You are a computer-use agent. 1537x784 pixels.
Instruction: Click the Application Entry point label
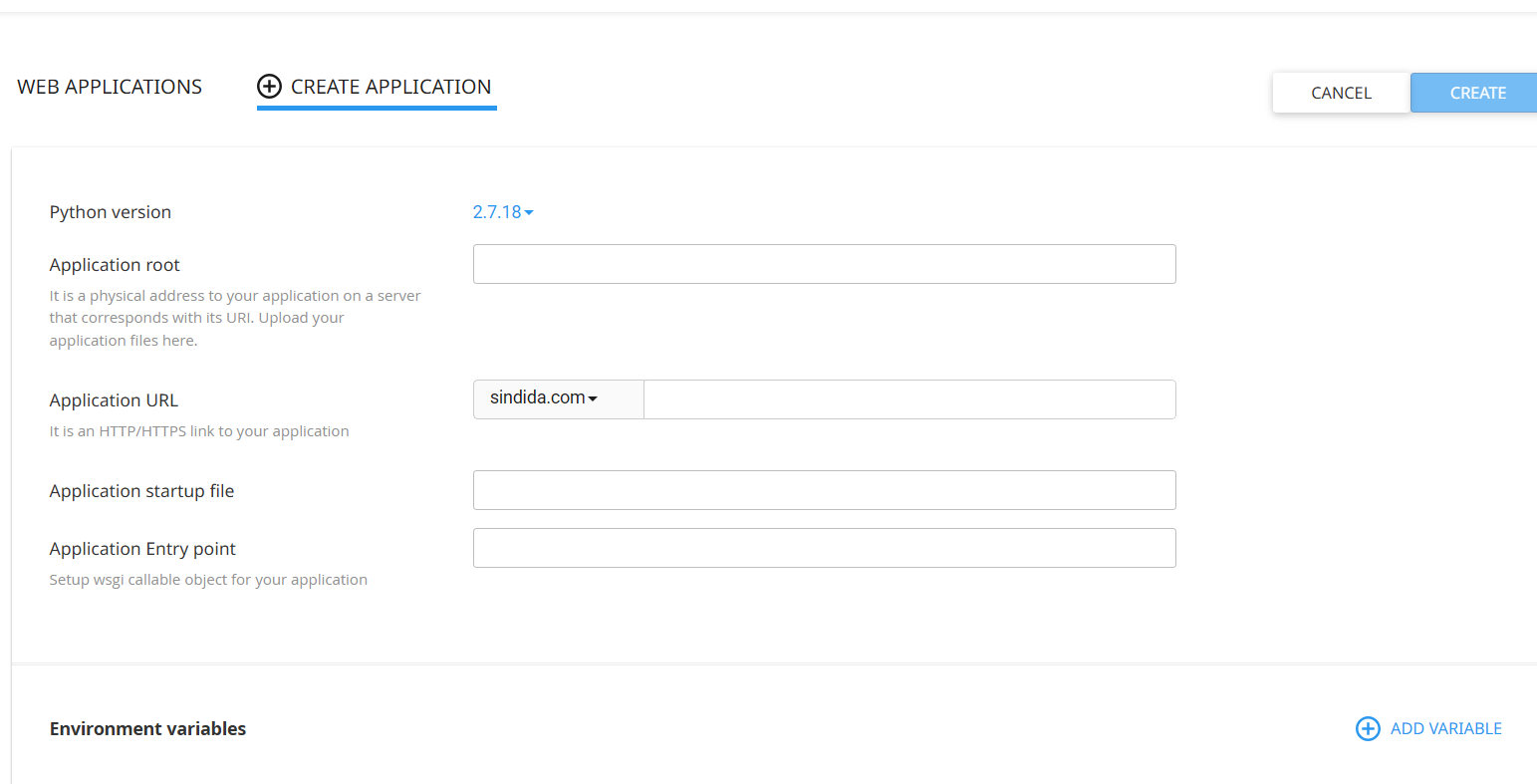click(x=142, y=549)
